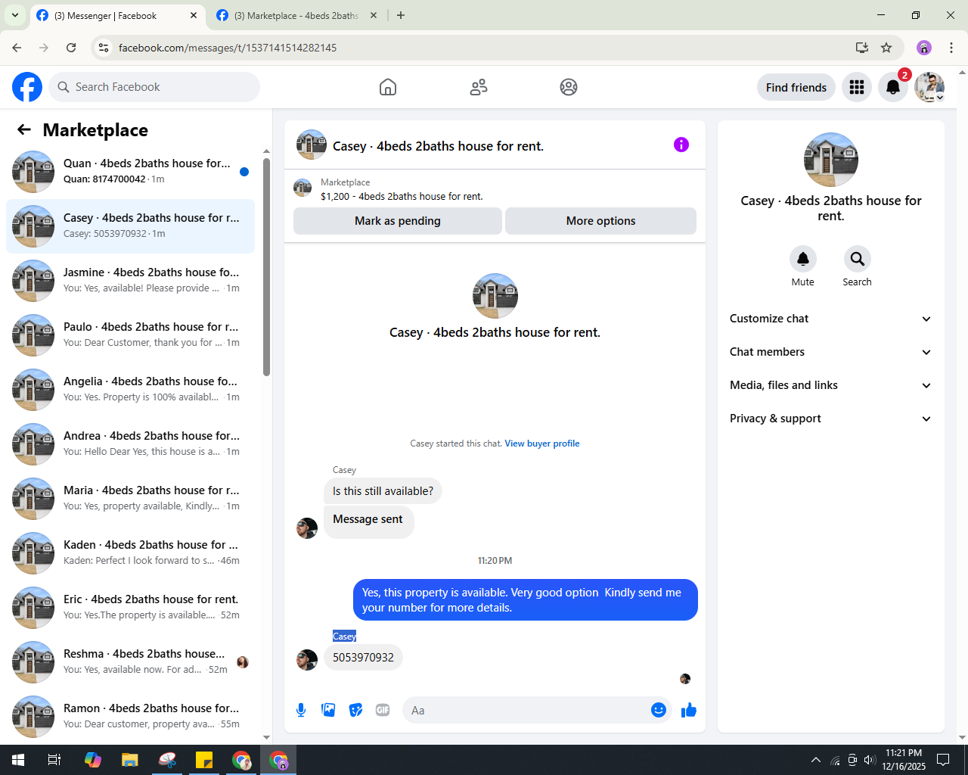The width and height of the screenshot is (968, 775).
Task: Open Kaden's conversation in the list
Action: [x=130, y=553]
